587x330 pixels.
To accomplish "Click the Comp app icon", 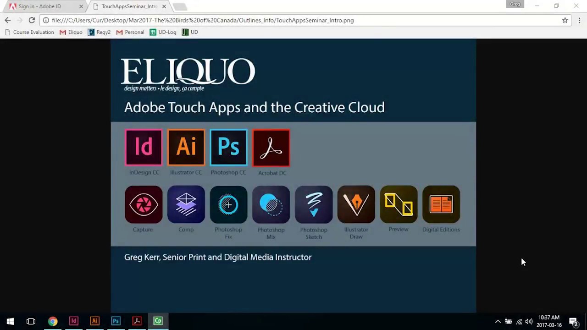I will click(x=186, y=204).
